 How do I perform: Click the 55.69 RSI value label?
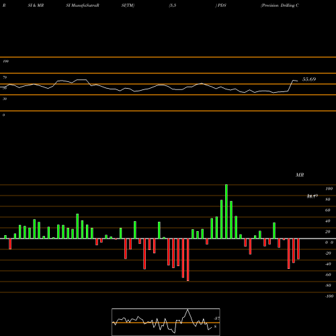pyautogui.click(x=309, y=79)
